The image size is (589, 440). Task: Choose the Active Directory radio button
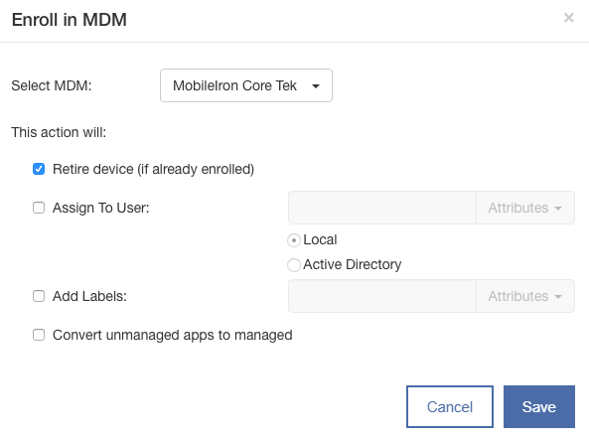coord(294,265)
